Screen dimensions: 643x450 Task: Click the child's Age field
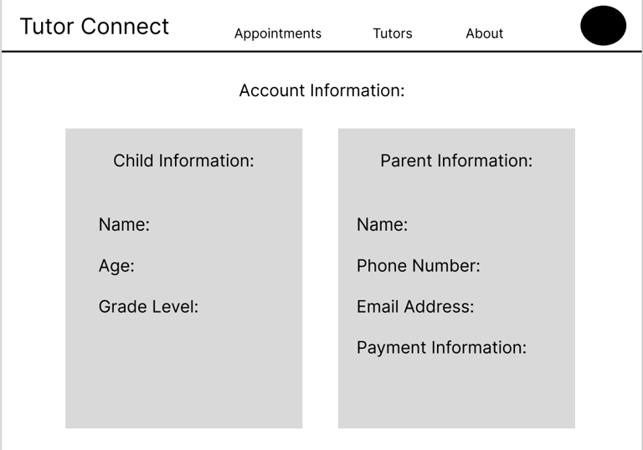116,266
